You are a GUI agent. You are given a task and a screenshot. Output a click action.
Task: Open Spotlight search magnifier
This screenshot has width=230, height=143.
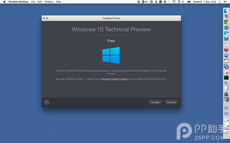pyautogui.click(x=220, y=2)
